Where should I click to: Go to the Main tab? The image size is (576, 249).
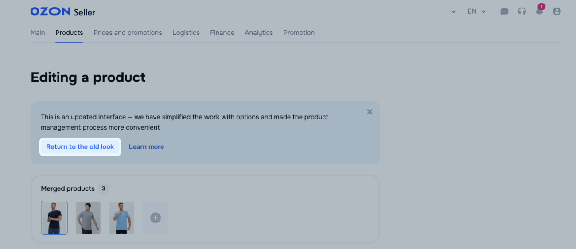[x=38, y=33]
